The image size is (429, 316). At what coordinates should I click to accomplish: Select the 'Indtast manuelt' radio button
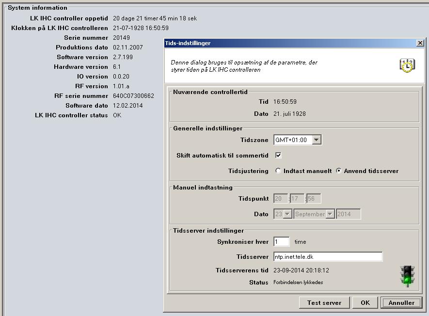[278, 171]
